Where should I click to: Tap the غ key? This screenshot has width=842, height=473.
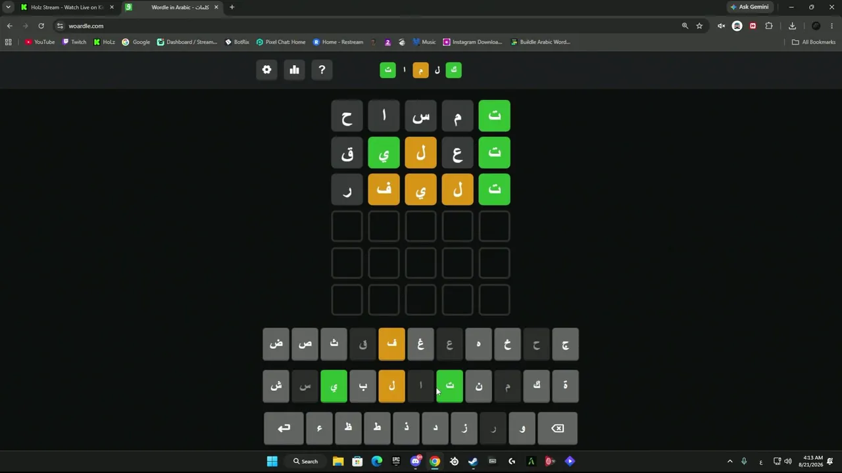(x=420, y=344)
